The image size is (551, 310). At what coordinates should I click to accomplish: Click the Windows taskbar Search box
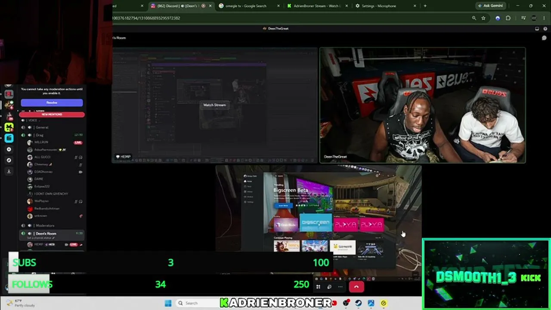pyautogui.click(x=197, y=303)
